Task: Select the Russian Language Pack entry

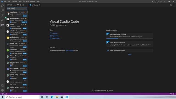Action: (16, 89)
